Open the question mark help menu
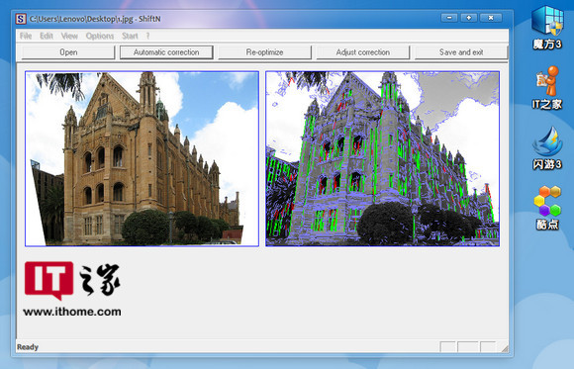The height and width of the screenshot is (369, 574). [x=147, y=36]
